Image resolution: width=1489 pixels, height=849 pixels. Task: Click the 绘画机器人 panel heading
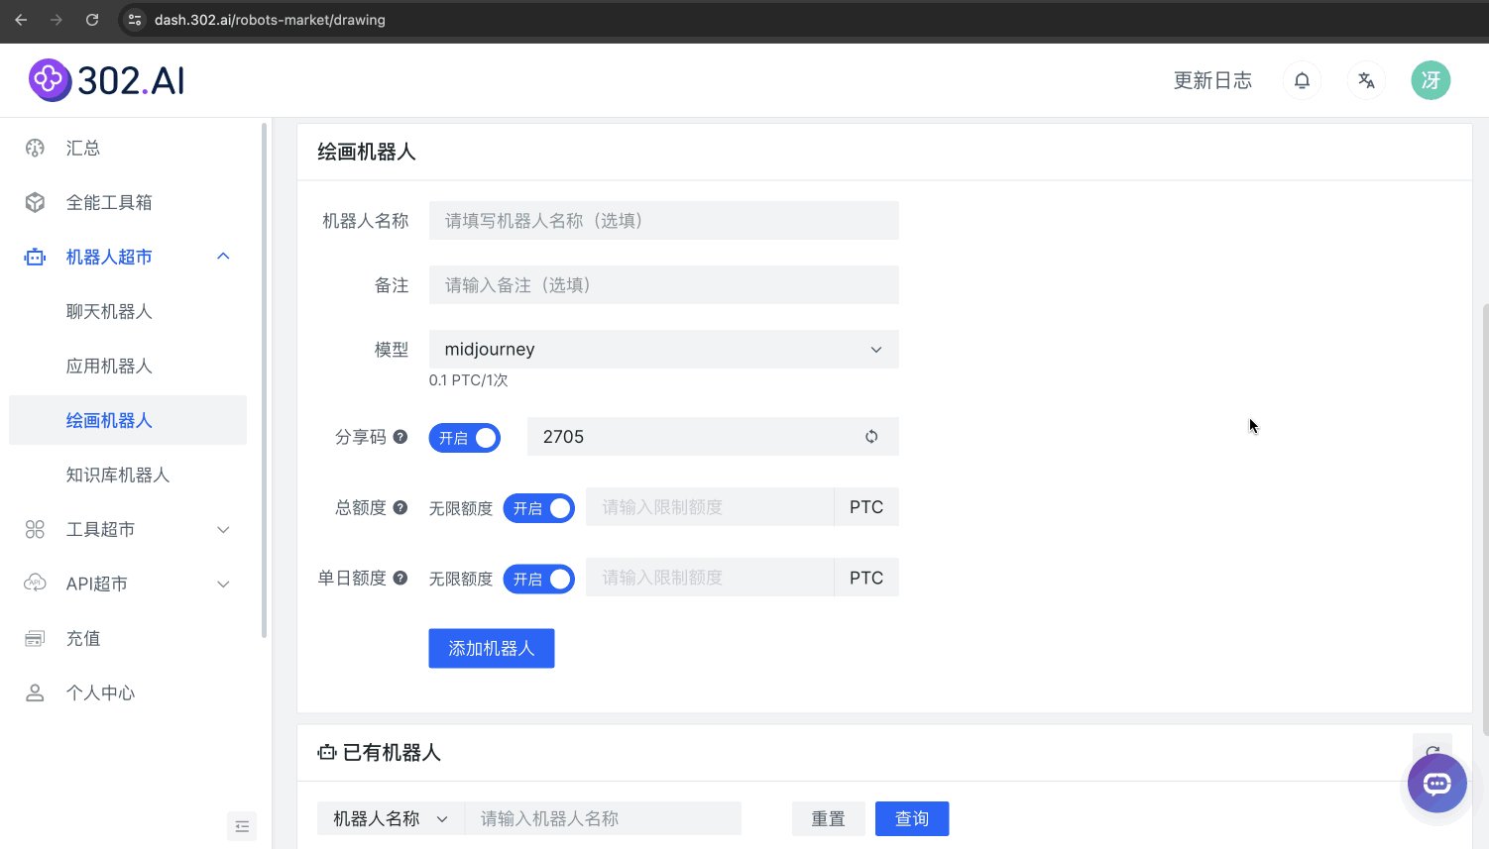[x=366, y=152]
